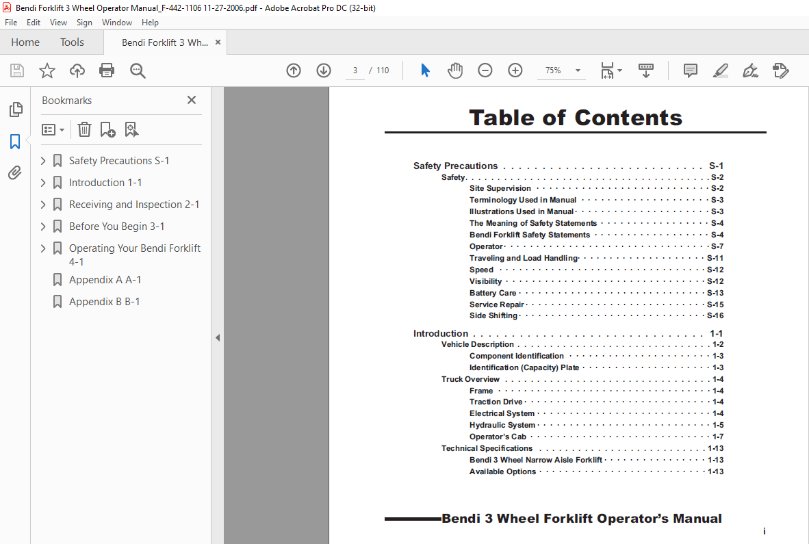Collapse navigation pane with left arrow
Image resolution: width=809 pixels, height=544 pixels.
(217, 338)
